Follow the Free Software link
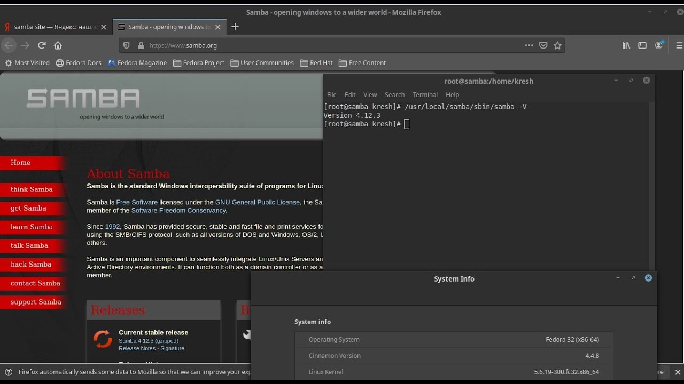This screenshot has width=684, height=384. [x=137, y=202]
